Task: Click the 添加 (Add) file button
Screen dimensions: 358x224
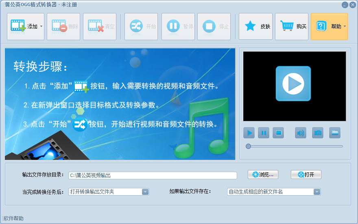Action: click(x=23, y=26)
